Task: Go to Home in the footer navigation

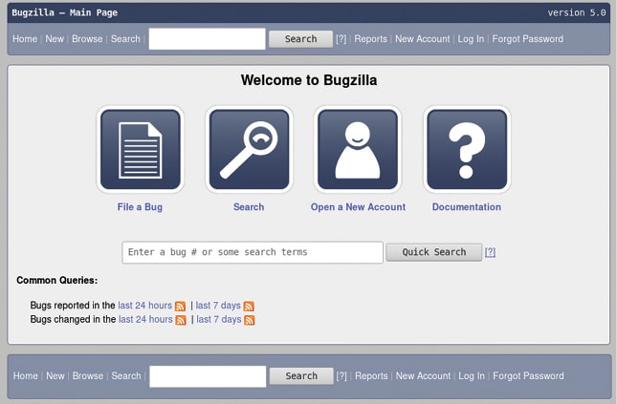Action: pos(26,376)
